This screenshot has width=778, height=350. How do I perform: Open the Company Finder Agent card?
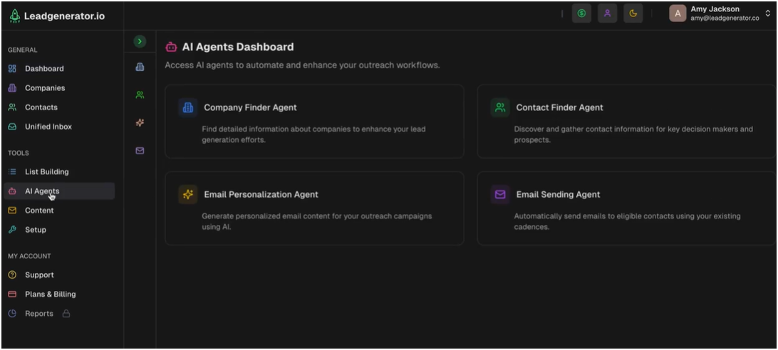coord(315,122)
